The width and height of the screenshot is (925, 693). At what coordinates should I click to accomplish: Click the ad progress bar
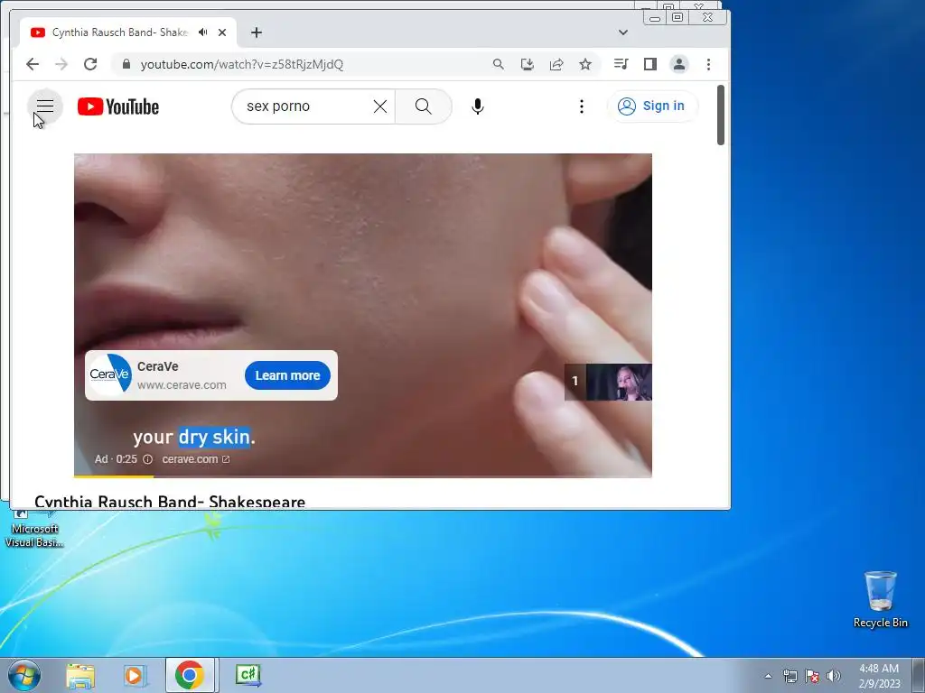point(363,476)
